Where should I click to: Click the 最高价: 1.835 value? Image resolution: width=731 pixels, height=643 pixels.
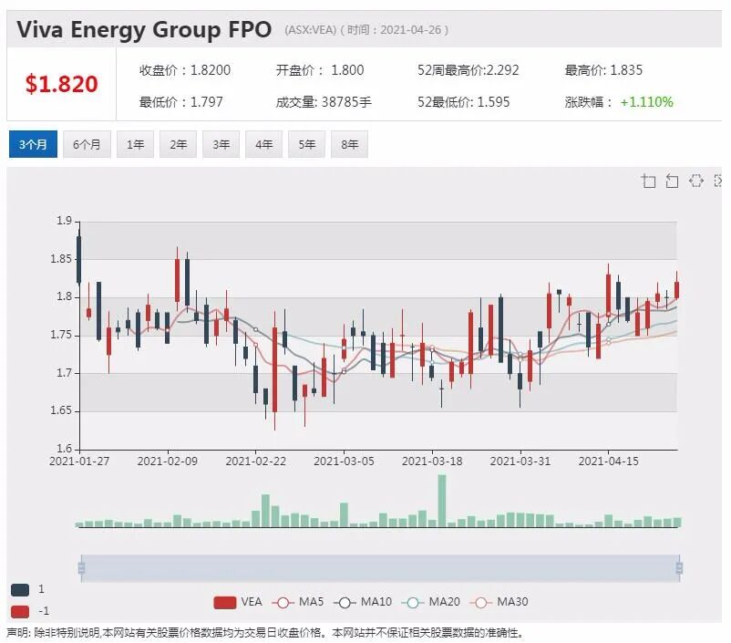603,70
